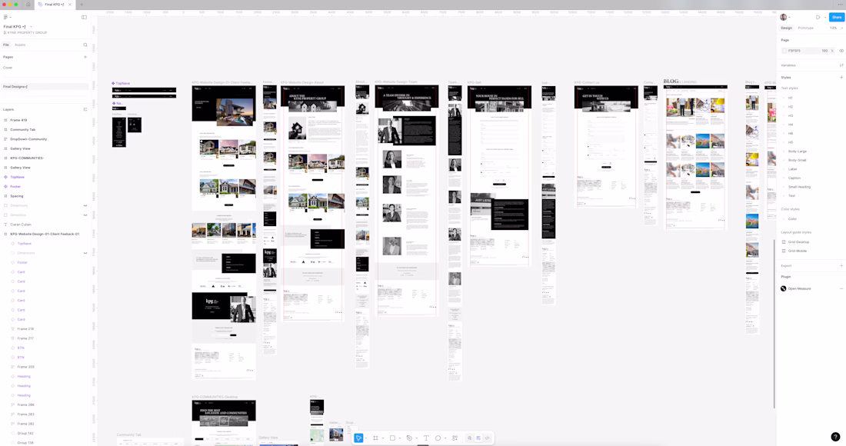Switch to the Design tab
The width and height of the screenshot is (846, 446).
click(x=787, y=28)
